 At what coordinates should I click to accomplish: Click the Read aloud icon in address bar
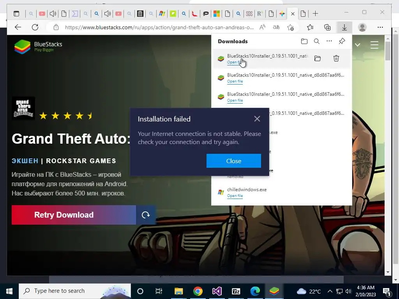click(x=262, y=27)
